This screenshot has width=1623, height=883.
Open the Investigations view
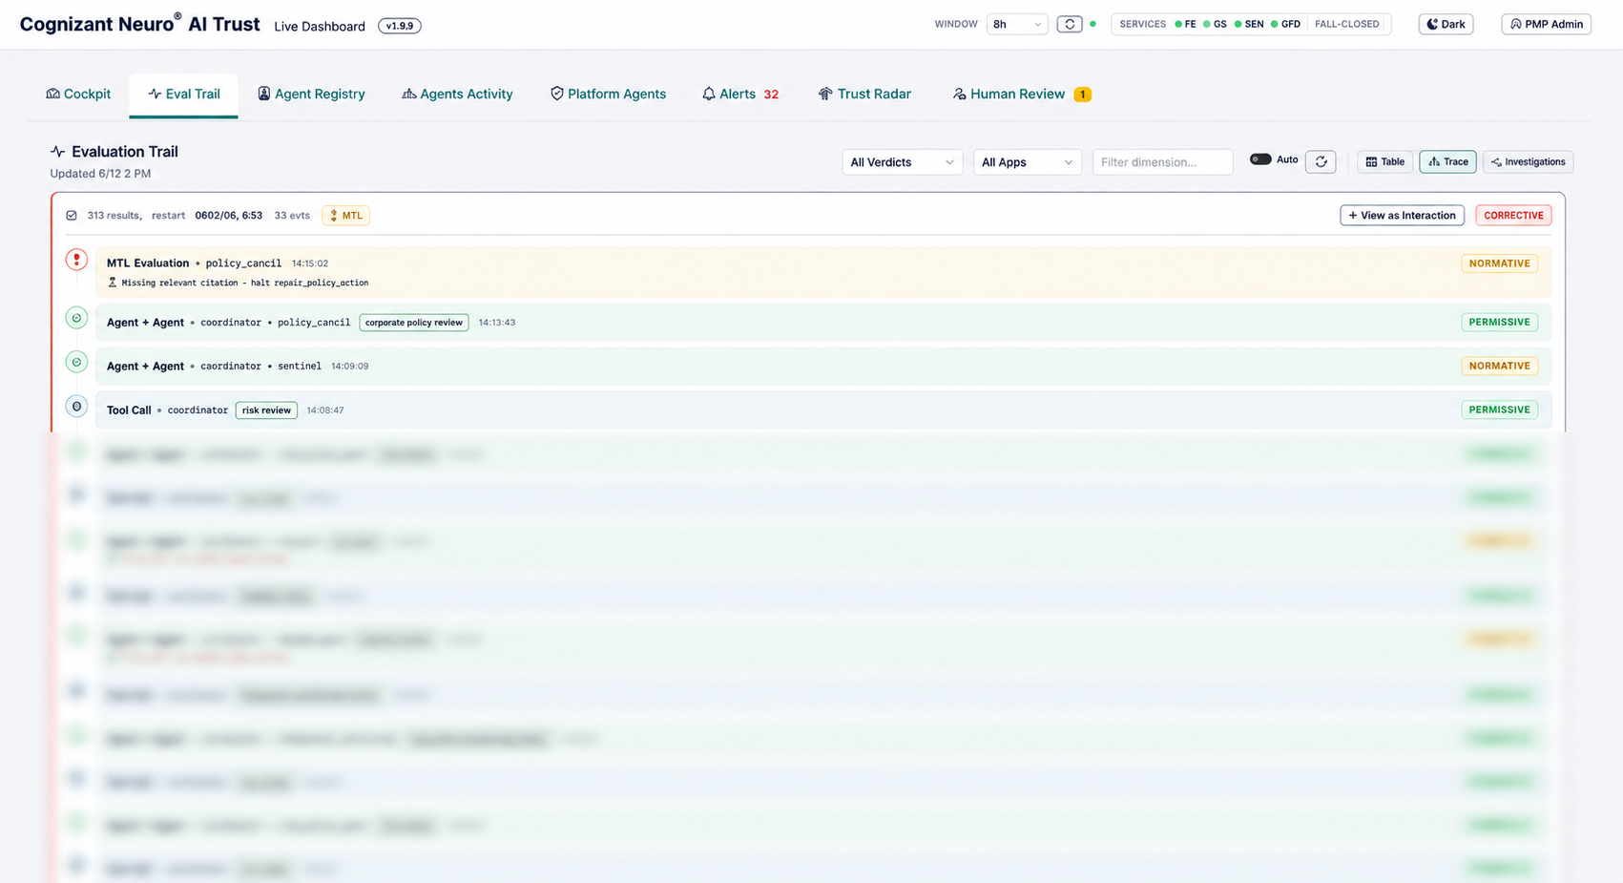coord(1528,162)
